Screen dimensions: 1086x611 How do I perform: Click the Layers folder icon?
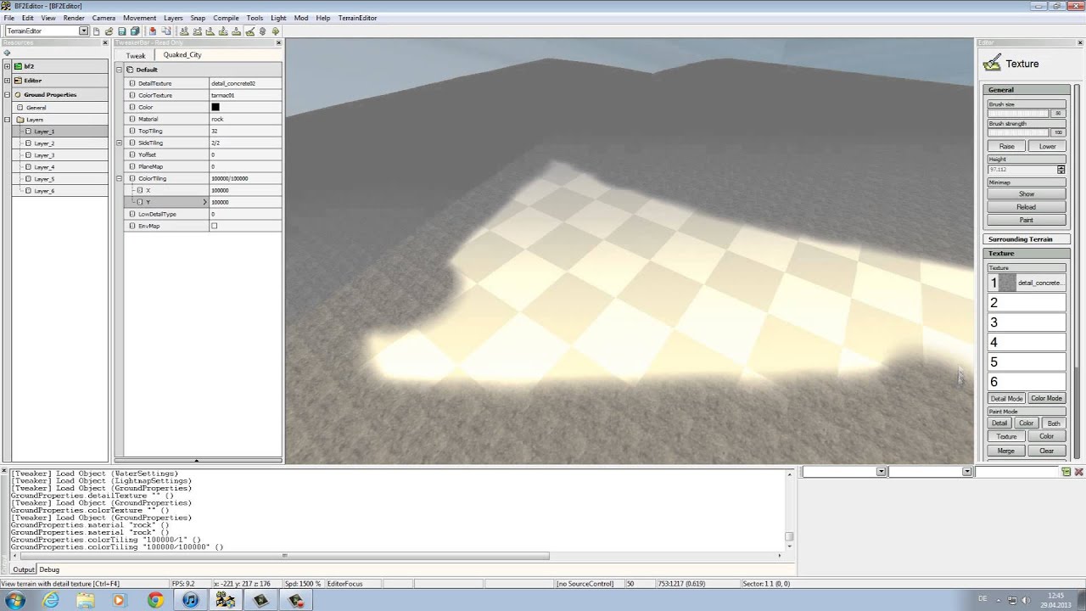(x=20, y=120)
